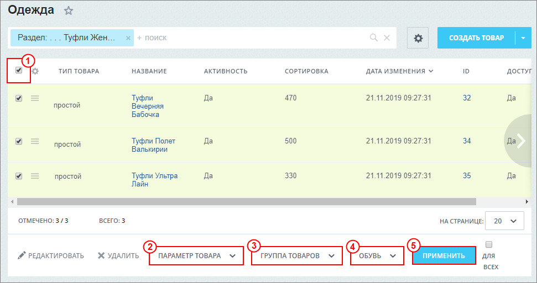The image size is (537, 283).
Task: Expand the Параметр товара dropdown
Action: point(196,256)
